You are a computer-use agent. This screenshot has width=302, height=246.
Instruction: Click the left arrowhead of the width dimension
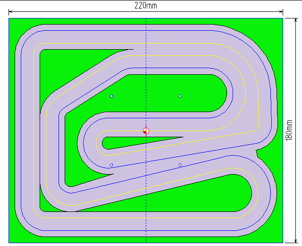tap(11, 11)
